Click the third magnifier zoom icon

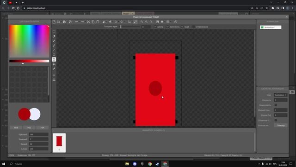[x=151, y=22]
